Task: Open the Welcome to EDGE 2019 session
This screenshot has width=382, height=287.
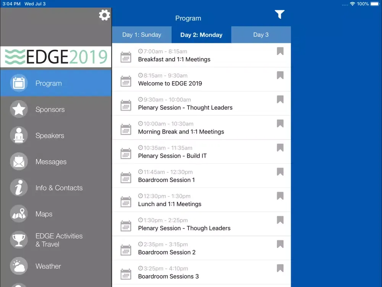Action: pyautogui.click(x=201, y=79)
